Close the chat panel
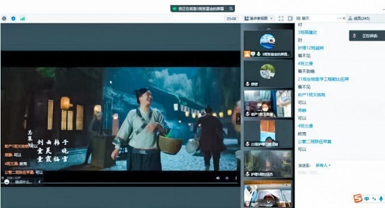This screenshot has height=208, width=385. tap(344, 18)
